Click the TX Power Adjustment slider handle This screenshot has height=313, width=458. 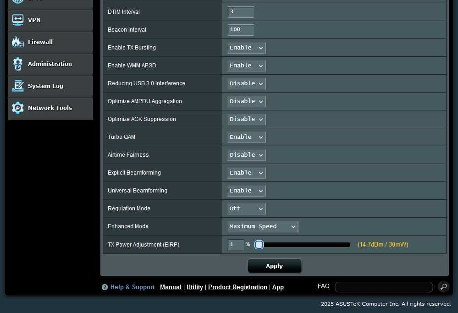[x=259, y=245]
